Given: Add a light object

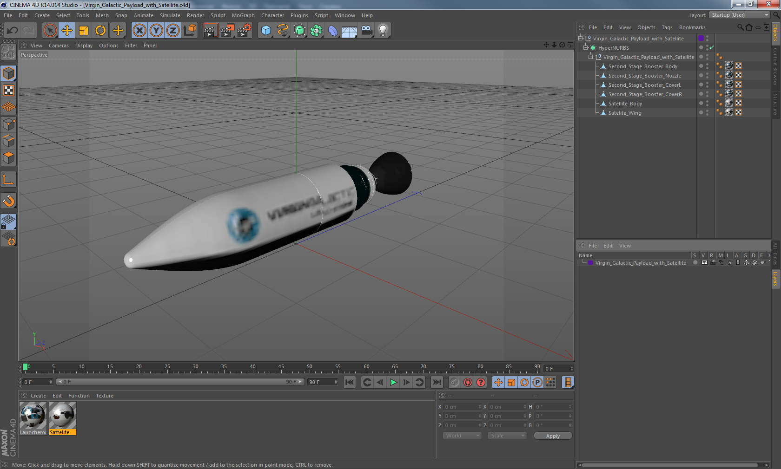Looking at the screenshot, I should click(x=383, y=31).
